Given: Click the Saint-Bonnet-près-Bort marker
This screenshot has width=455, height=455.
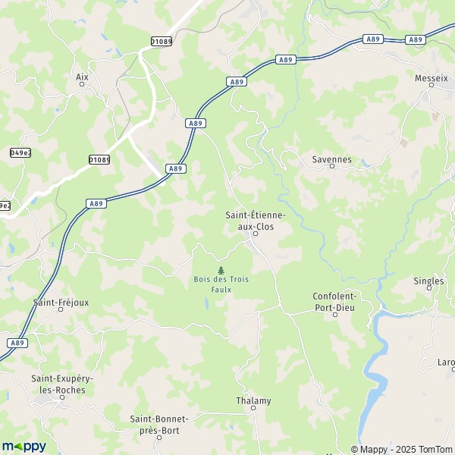Looking at the screenshot, I should [159, 438].
